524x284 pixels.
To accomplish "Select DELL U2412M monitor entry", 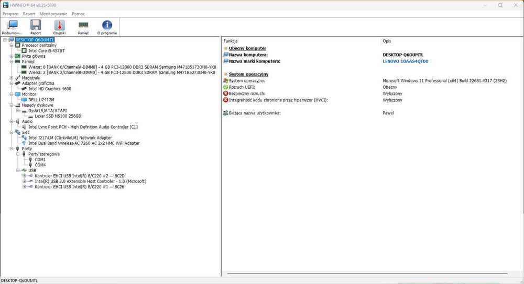I will point(41,100).
